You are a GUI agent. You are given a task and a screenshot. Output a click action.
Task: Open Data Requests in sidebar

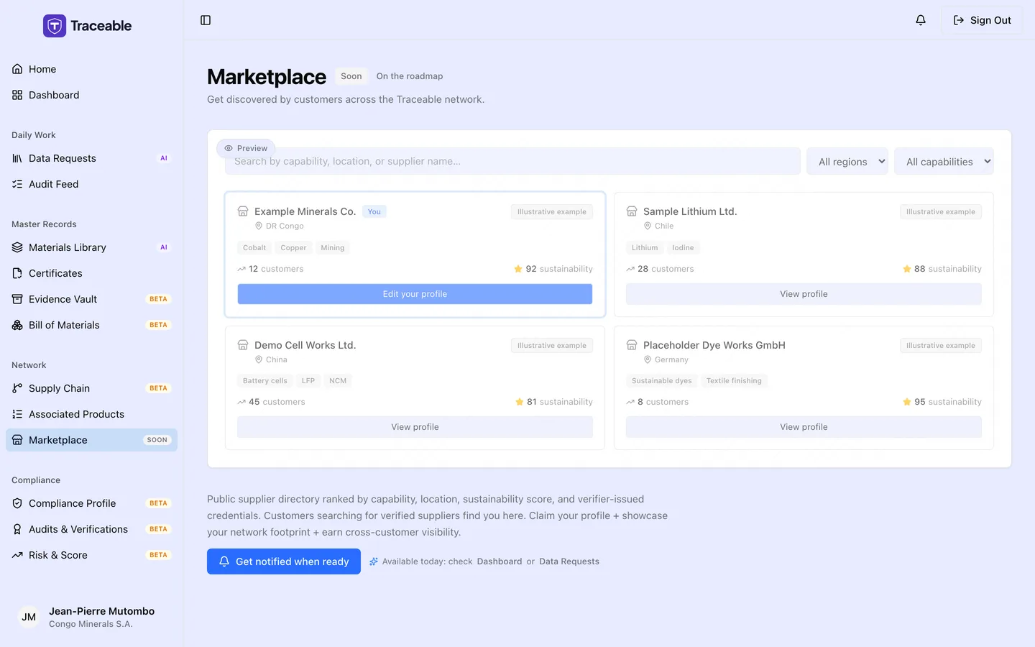(x=91, y=158)
